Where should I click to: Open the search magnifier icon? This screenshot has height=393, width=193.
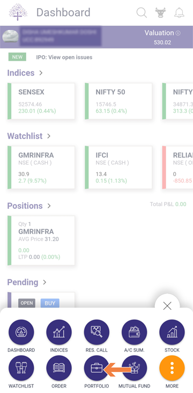pos(142,12)
